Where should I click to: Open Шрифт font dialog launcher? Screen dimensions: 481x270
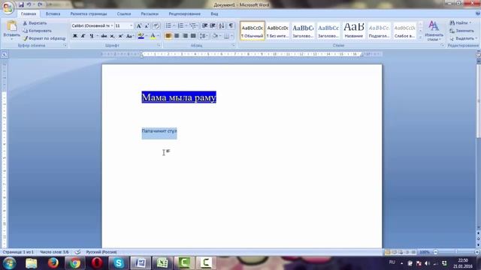point(159,45)
